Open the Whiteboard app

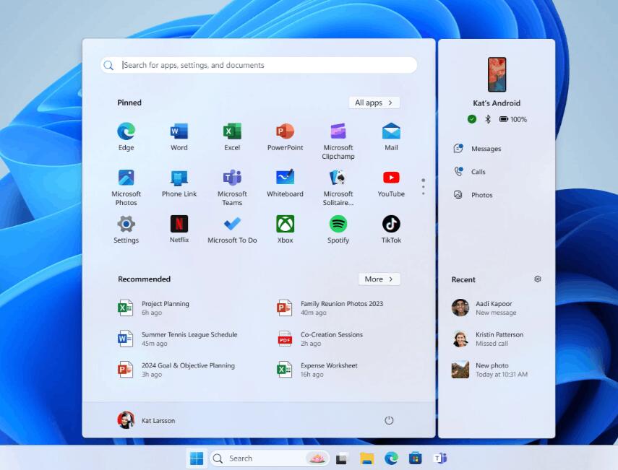click(x=285, y=183)
